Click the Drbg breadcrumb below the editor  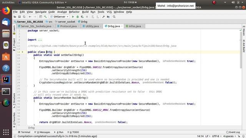click(x=31, y=128)
